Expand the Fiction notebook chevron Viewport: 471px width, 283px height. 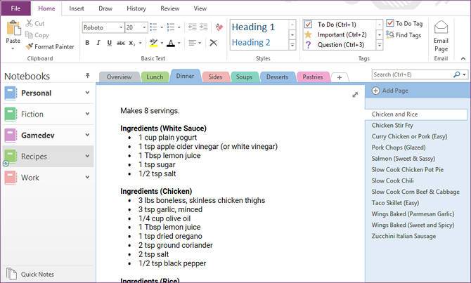click(87, 114)
